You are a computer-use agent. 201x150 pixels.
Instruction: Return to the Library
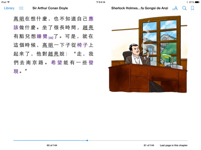tap(9, 8)
